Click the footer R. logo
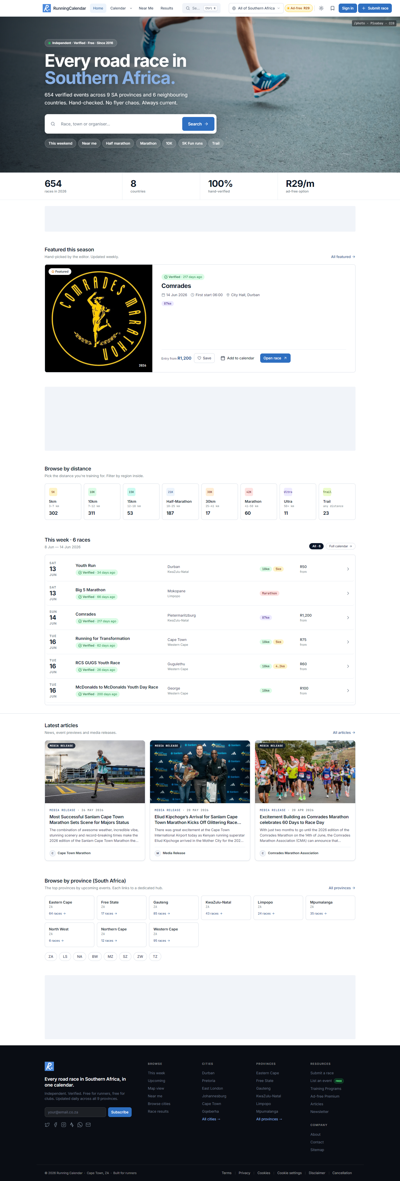The width and height of the screenshot is (400, 1181). point(49,1066)
